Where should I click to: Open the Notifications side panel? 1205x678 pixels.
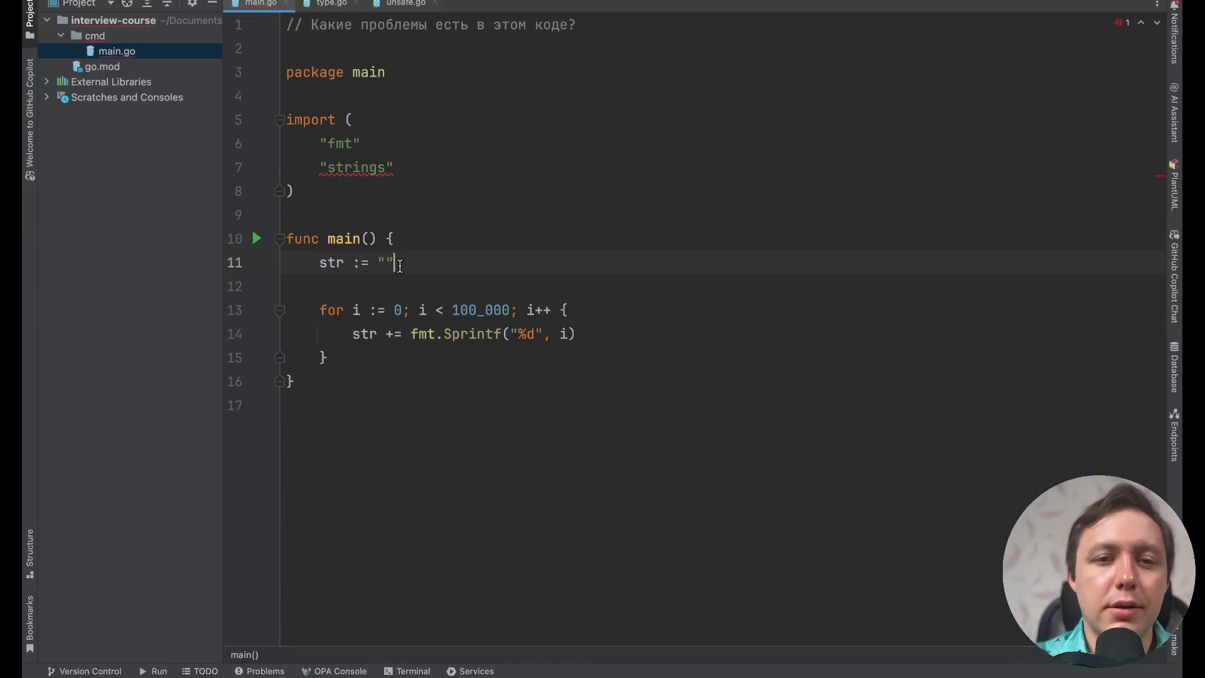coord(1174,31)
